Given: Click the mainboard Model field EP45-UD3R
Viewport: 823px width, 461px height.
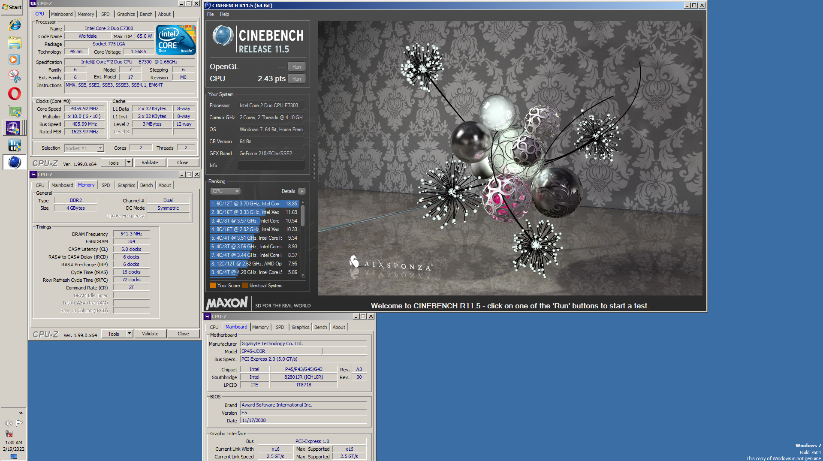Looking at the screenshot, I should click(x=280, y=351).
